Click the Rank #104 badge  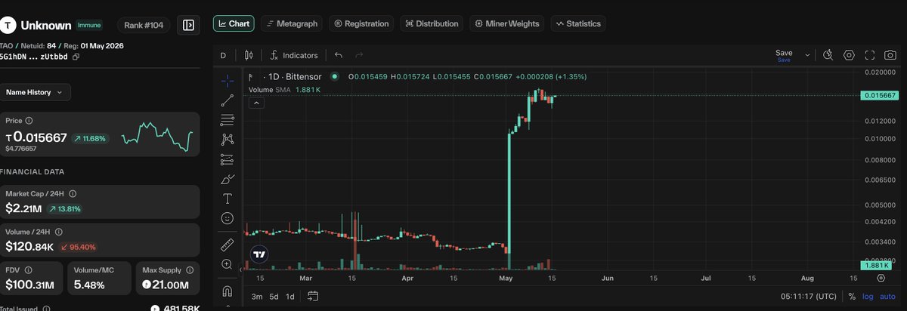pyautogui.click(x=144, y=25)
